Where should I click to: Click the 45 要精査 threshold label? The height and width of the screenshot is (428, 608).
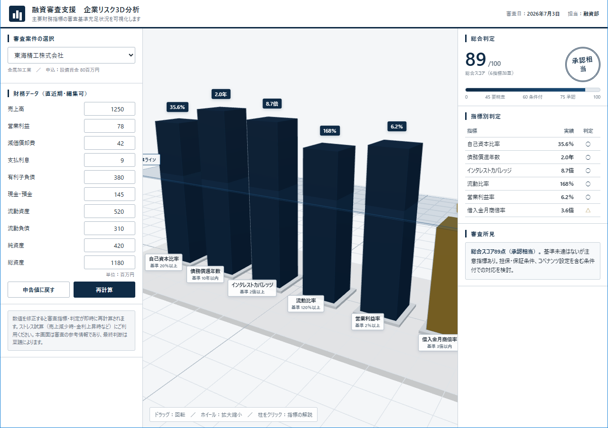point(495,97)
